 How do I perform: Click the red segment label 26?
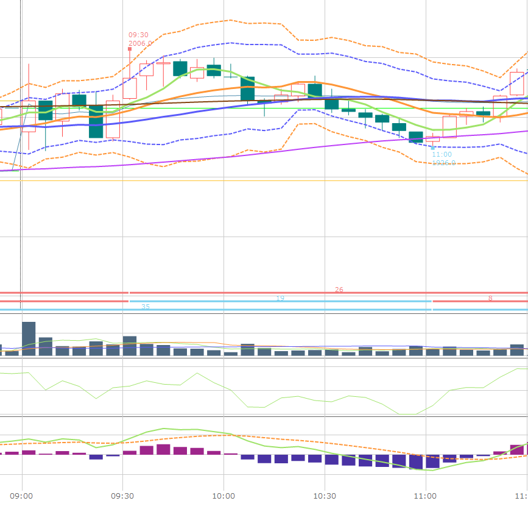click(x=339, y=290)
